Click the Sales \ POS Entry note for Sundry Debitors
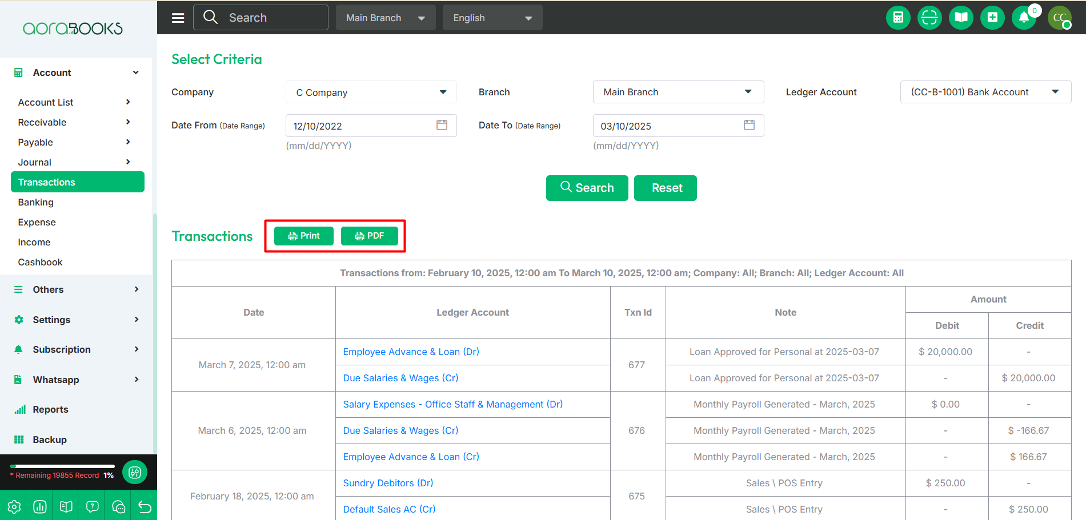The height and width of the screenshot is (520, 1086). pyautogui.click(x=784, y=483)
